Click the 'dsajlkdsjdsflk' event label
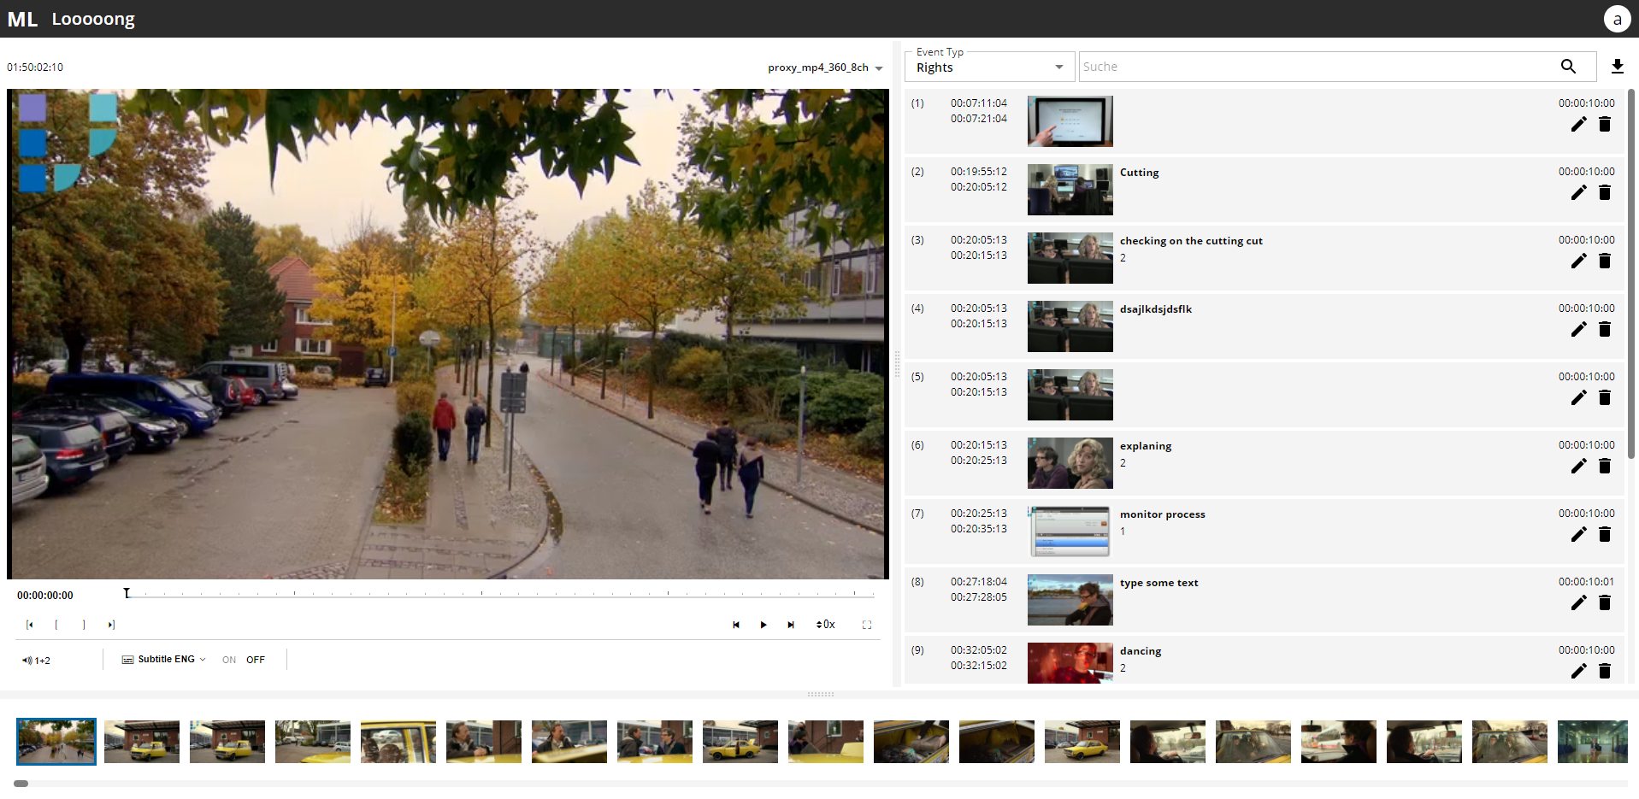 [x=1156, y=309]
